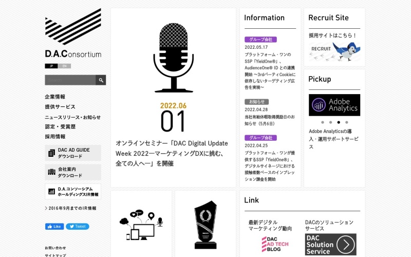Image resolution: width=411 pixels, height=257 pixels.
Task: Click the Recruit bird banner
Action: [x=334, y=51]
